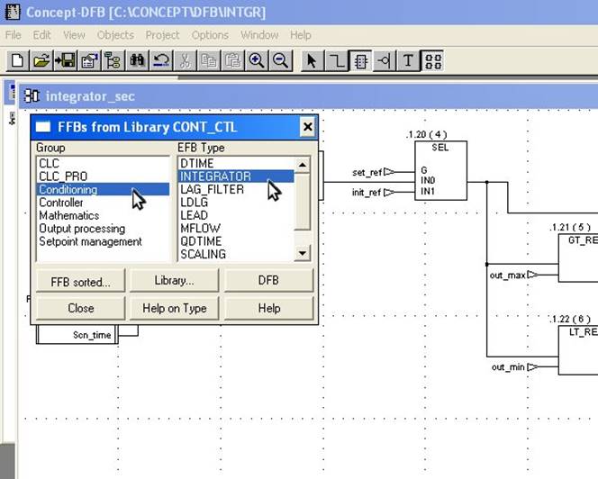Click the FFB sorted... button
This screenshot has width=598, height=479.
tap(80, 282)
